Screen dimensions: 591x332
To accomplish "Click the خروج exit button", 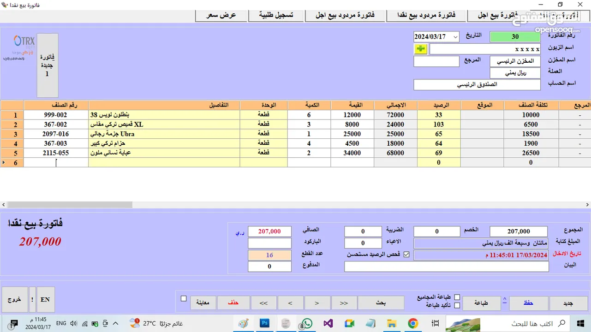I will coord(14,299).
